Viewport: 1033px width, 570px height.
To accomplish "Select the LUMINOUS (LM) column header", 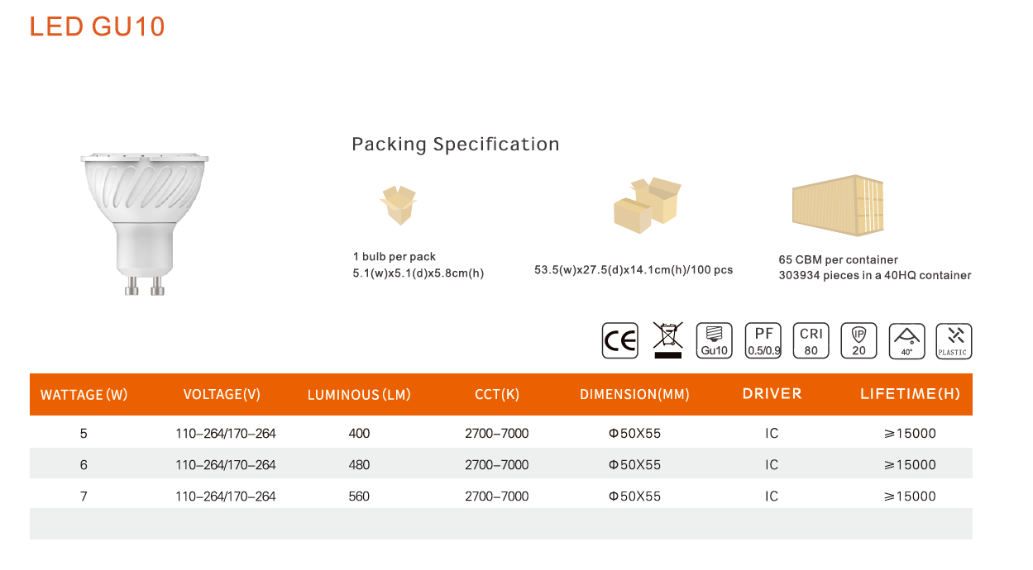I will coord(359,395).
